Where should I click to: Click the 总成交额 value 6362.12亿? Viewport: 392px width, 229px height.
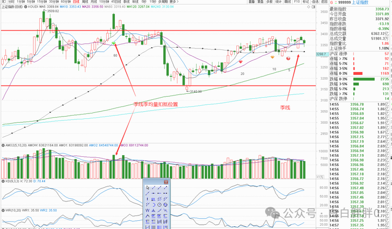coord(380,34)
